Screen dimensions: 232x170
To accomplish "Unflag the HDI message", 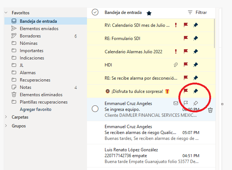I will (186, 65).
